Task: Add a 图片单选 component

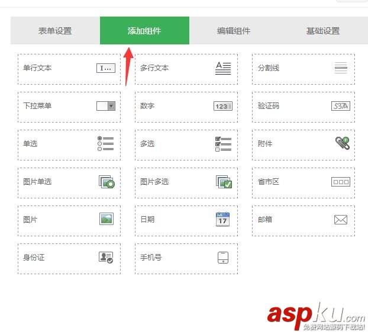Action: [x=69, y=183]
